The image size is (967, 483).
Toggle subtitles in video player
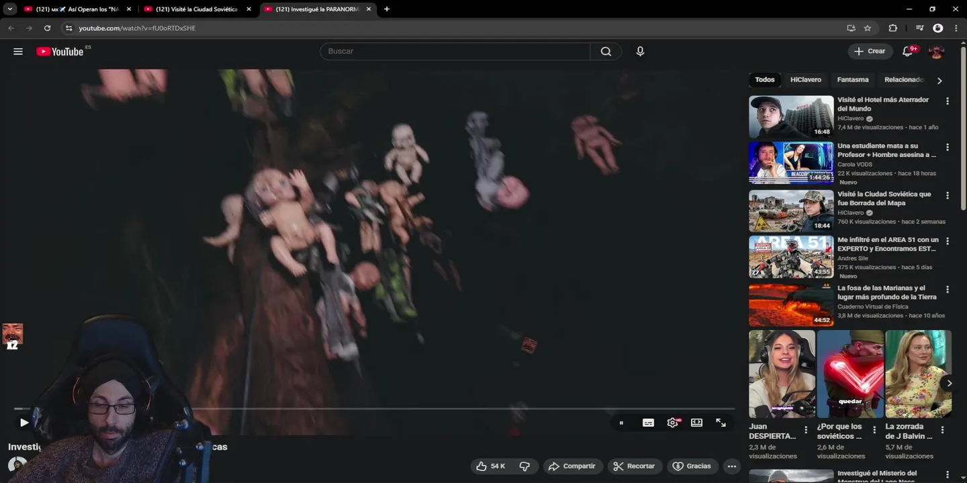coord(648,423)
